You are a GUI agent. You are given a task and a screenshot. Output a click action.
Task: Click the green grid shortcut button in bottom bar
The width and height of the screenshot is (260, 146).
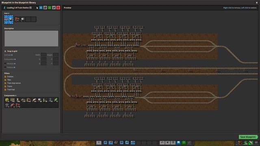pos(184,142)
